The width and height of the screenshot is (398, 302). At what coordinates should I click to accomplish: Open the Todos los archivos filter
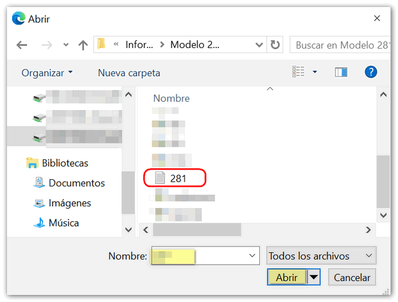[x=321, y=256]
